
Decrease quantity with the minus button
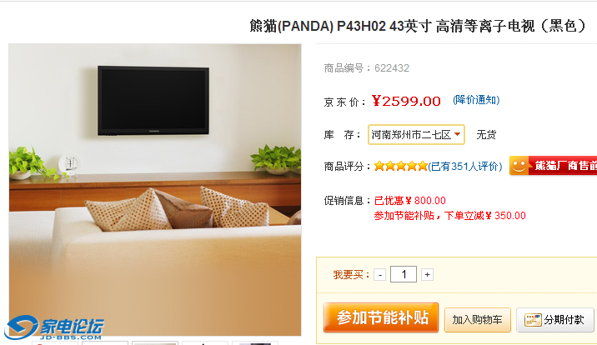[x=380, y=275]
